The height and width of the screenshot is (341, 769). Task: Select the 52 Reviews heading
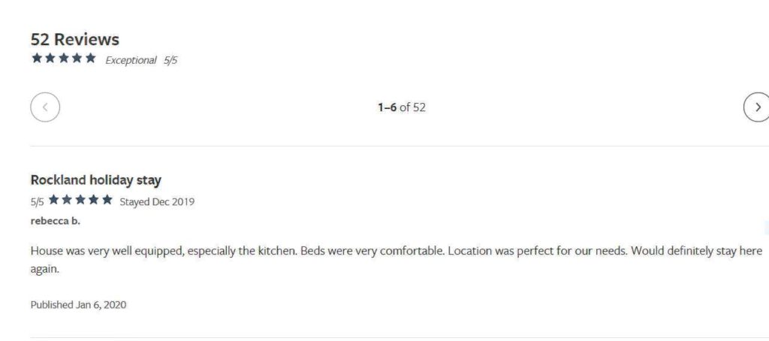[75, 39]
